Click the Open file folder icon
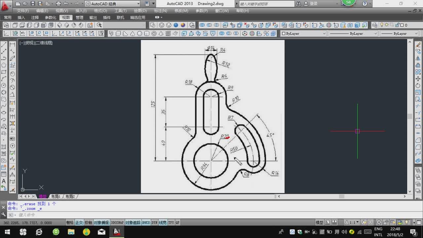This screenshot has height=238, width=423. 25,4
